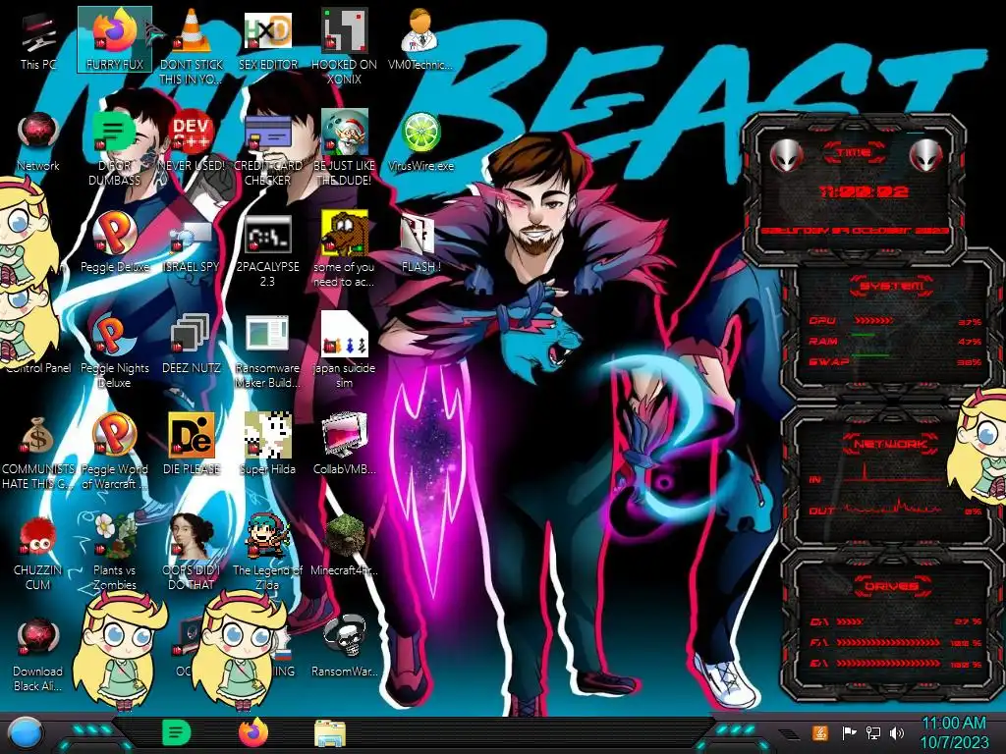Launch the HOOKED ON XONIX shortcut
This screenshot has width=1006, height=754.
[x=344, y=46]
